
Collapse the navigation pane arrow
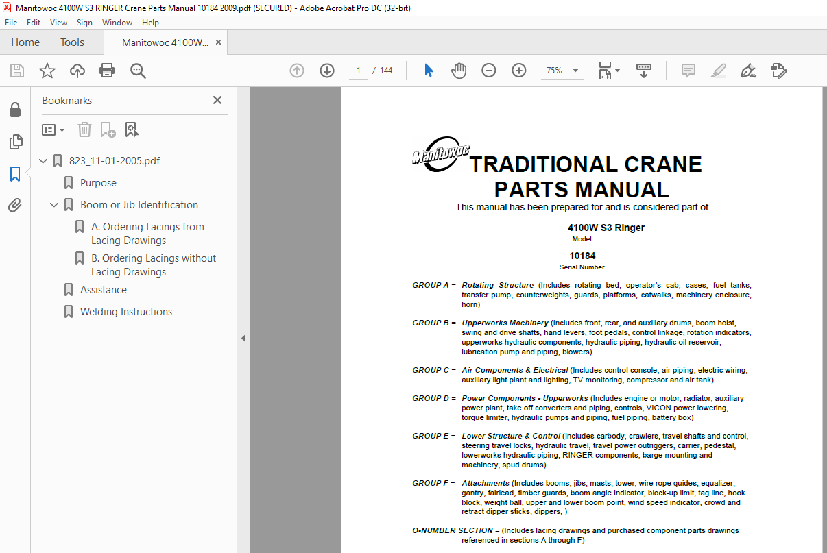point(243,338)
